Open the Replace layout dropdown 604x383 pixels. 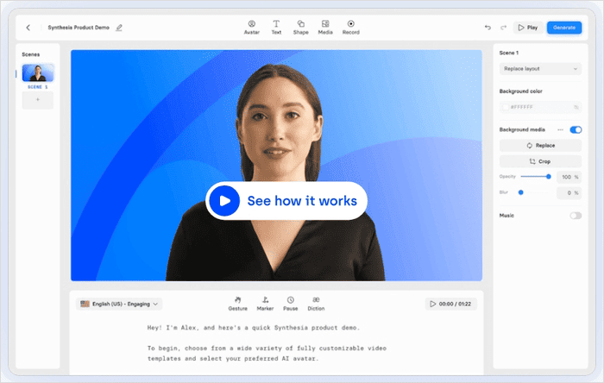[540, 68]
